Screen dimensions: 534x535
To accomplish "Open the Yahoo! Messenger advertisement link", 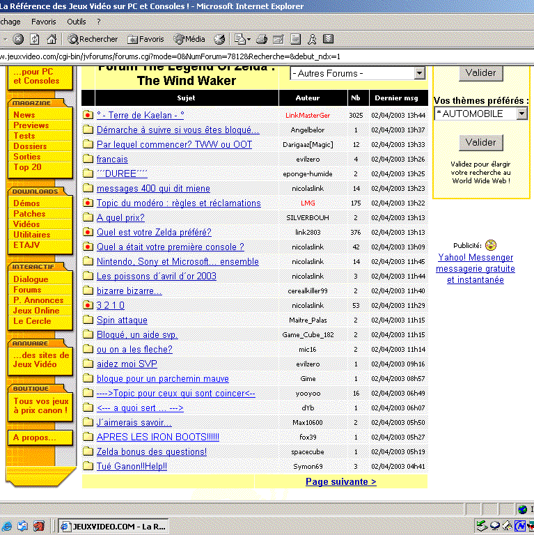I will pos(476,268).
